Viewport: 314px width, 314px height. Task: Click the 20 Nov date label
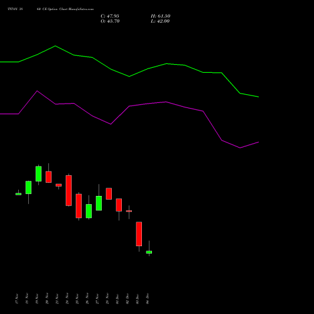[x=47, y=299]
